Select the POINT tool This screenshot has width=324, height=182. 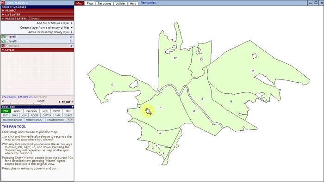pos(56,111)
